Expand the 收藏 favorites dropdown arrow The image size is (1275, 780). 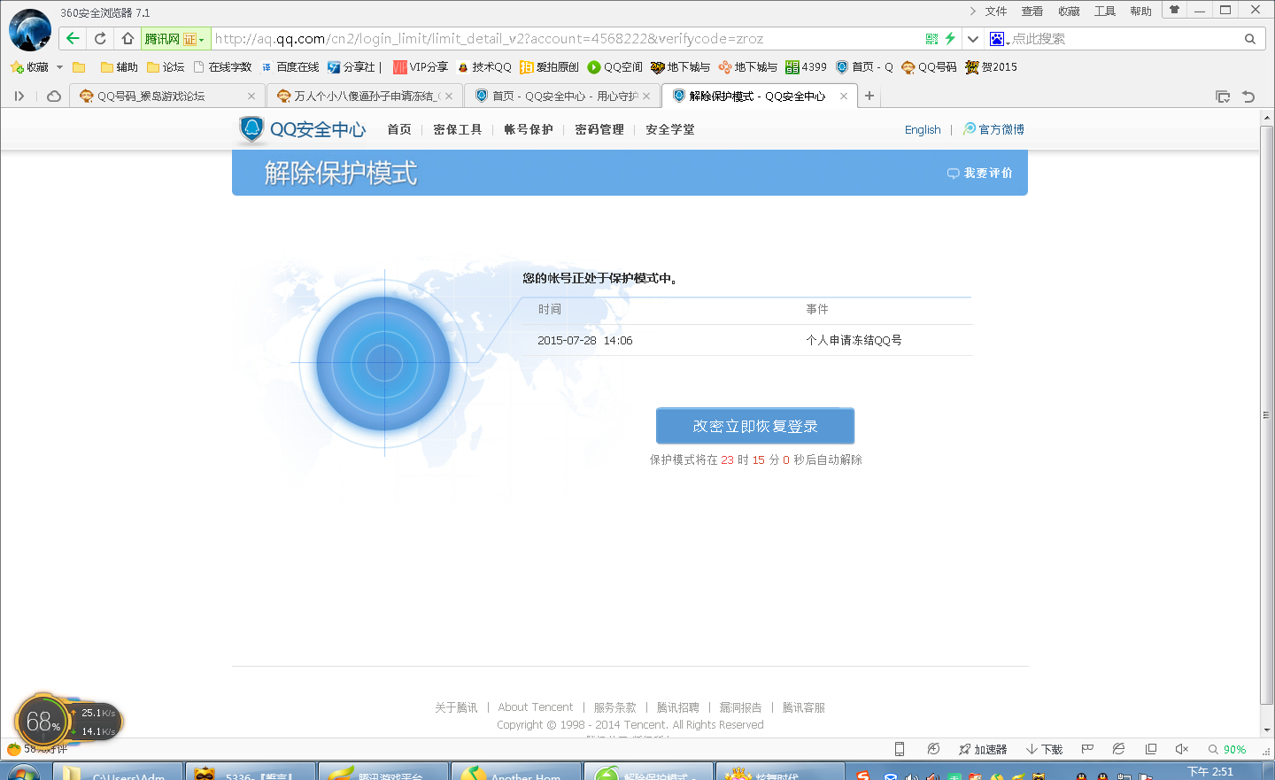pos(59,67)
